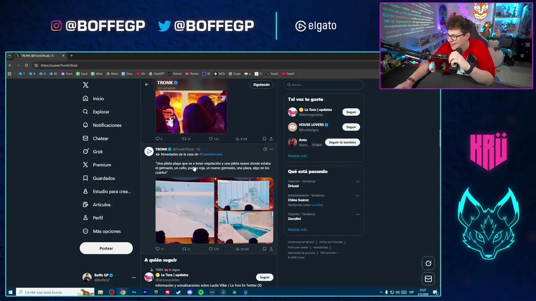The image size is (536, 301).
Task: Expand Más opciones menu
Action: [101, 231]
